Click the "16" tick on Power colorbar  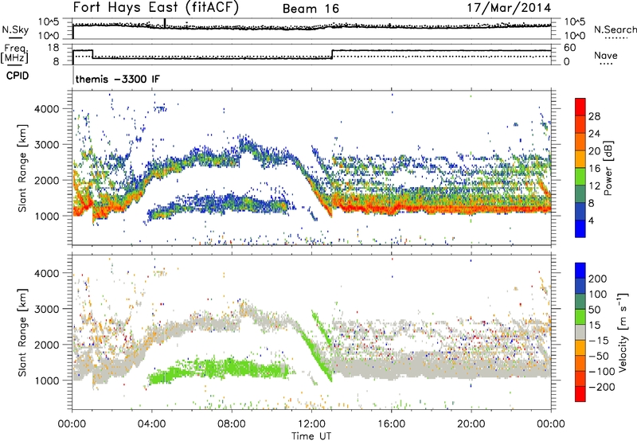pyautogui.click(x=594, y=169)
